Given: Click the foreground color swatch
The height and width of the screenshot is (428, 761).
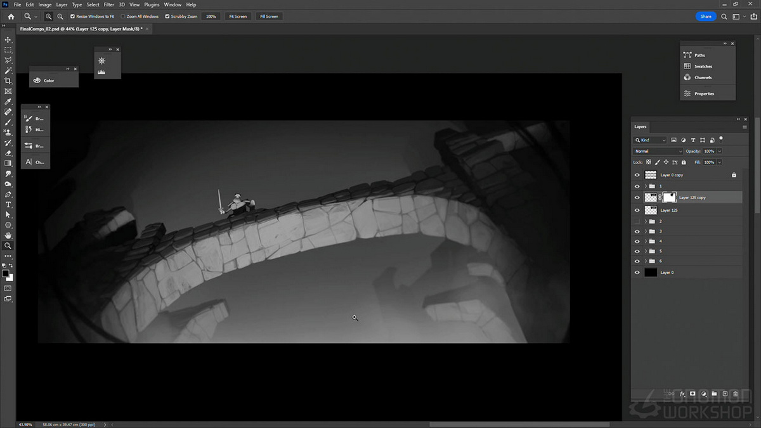Looking at the screenshot, I should 5,273.
